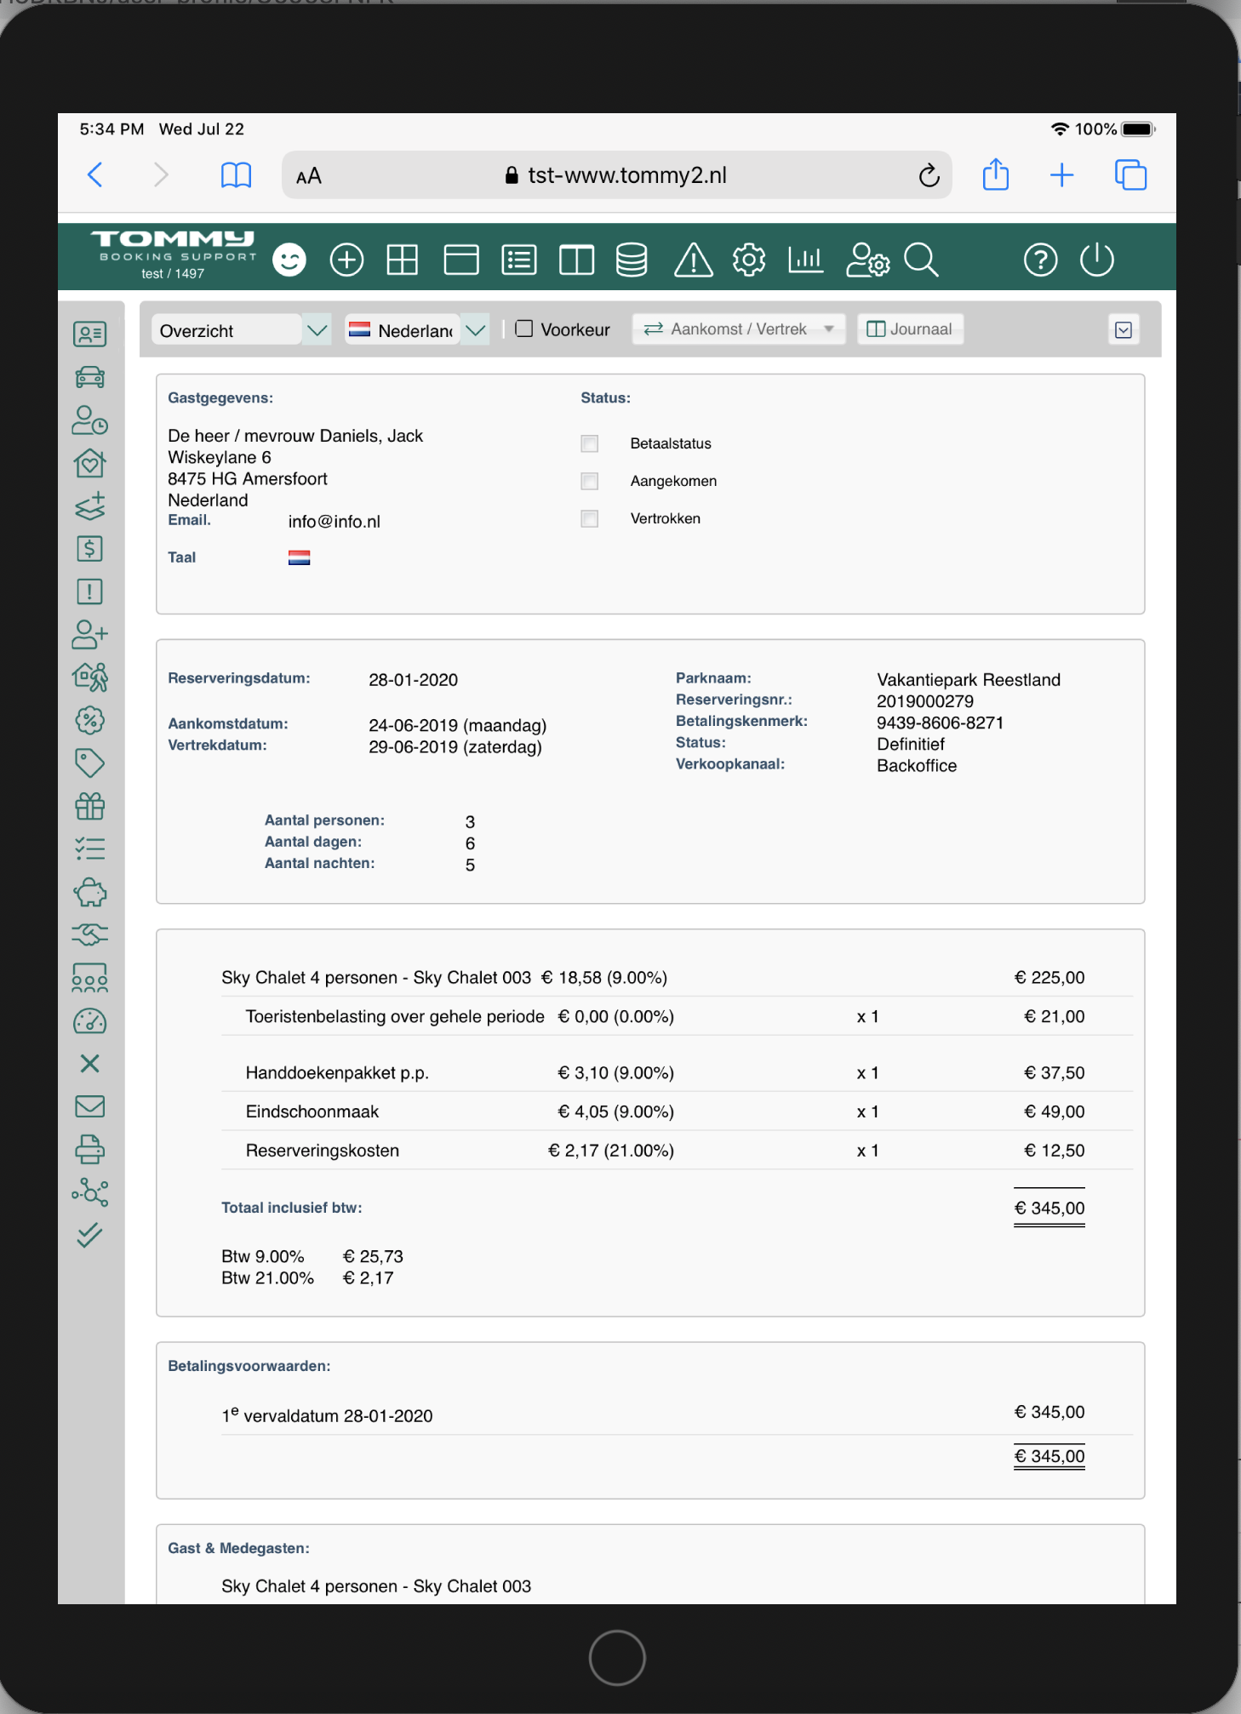Click the 1e vervaldatum 28-01-2020 row

[677, 1414]
